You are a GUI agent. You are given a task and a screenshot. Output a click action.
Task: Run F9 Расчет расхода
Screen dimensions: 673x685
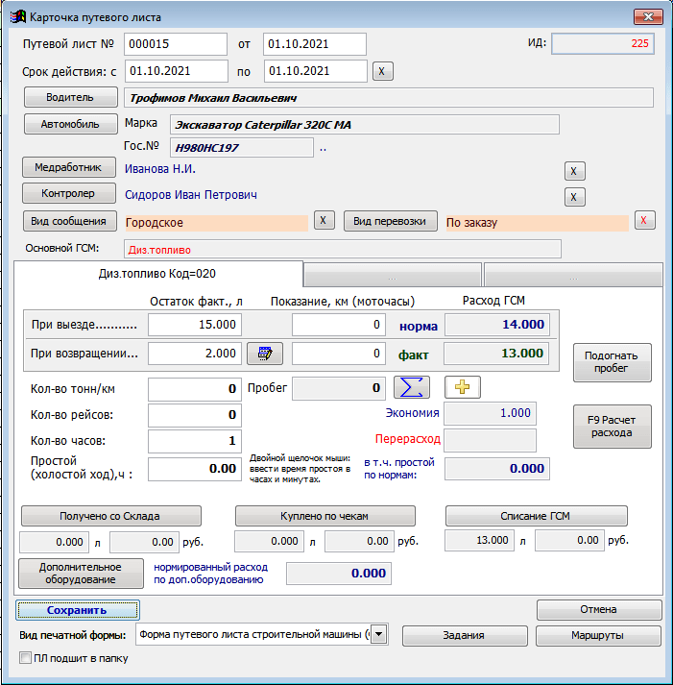pos(613,427)
